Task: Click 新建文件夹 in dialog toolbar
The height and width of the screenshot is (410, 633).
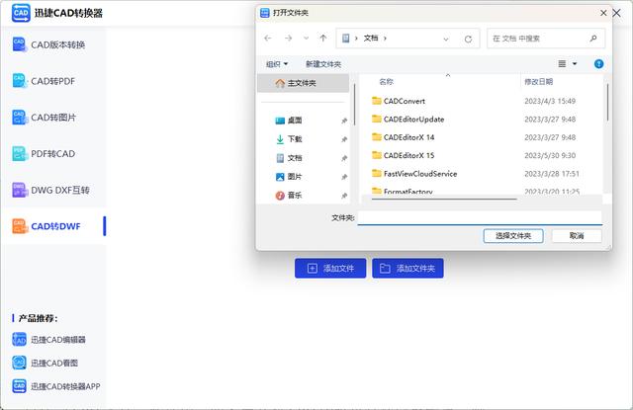Action: pos(323,64)
